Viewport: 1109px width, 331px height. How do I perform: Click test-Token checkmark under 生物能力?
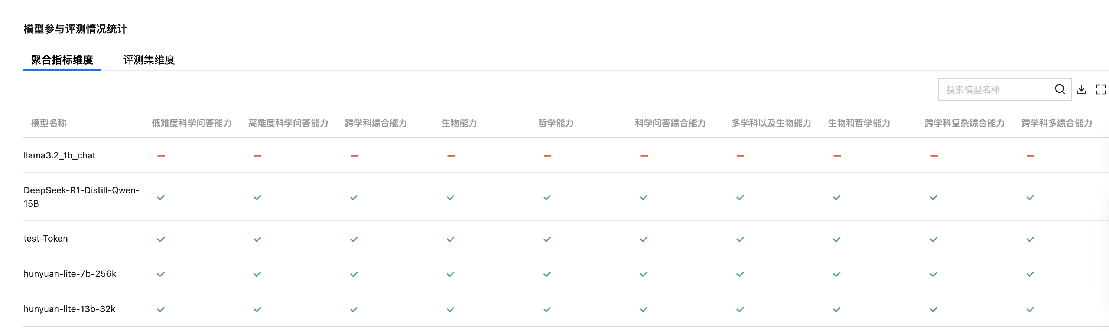450,239
